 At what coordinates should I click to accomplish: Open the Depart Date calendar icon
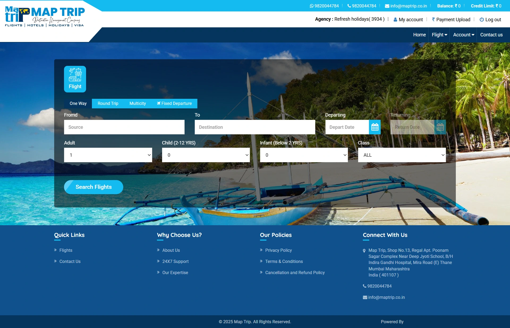(375, 127)
